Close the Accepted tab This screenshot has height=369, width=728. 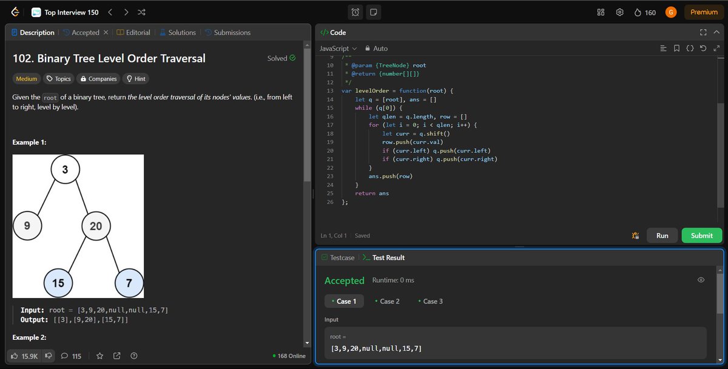106,33
